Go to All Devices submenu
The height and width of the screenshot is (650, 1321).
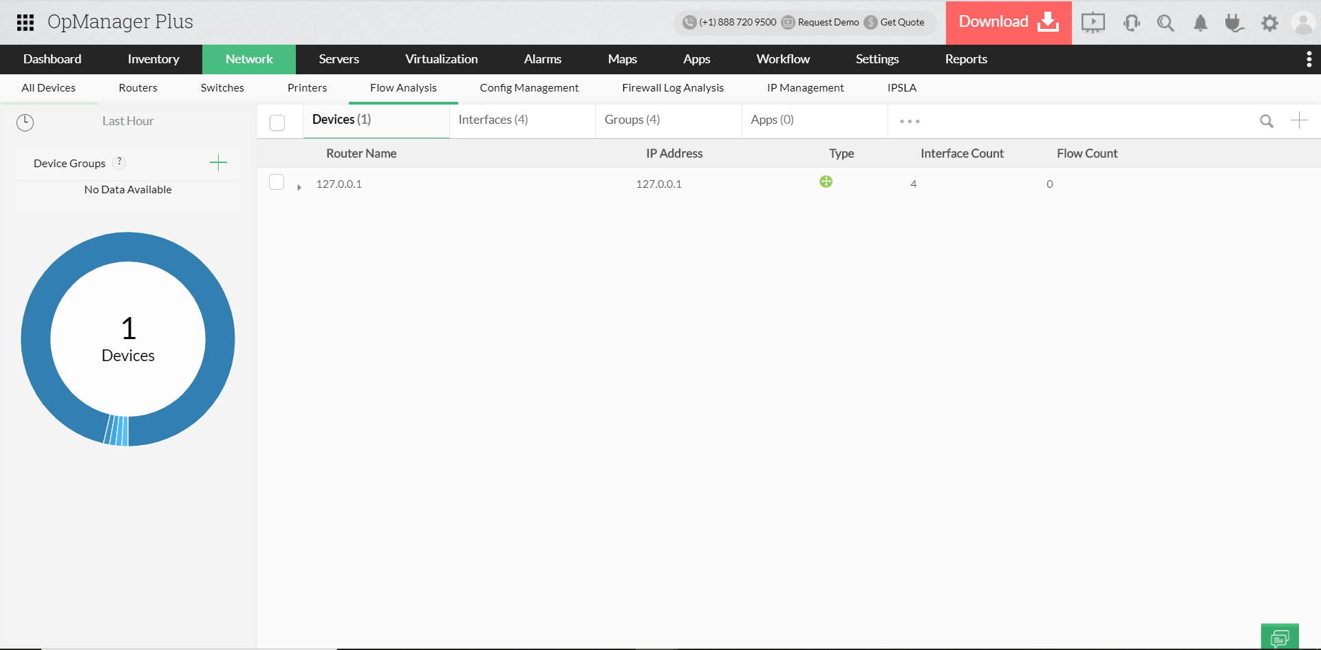(x=48, y=88)
